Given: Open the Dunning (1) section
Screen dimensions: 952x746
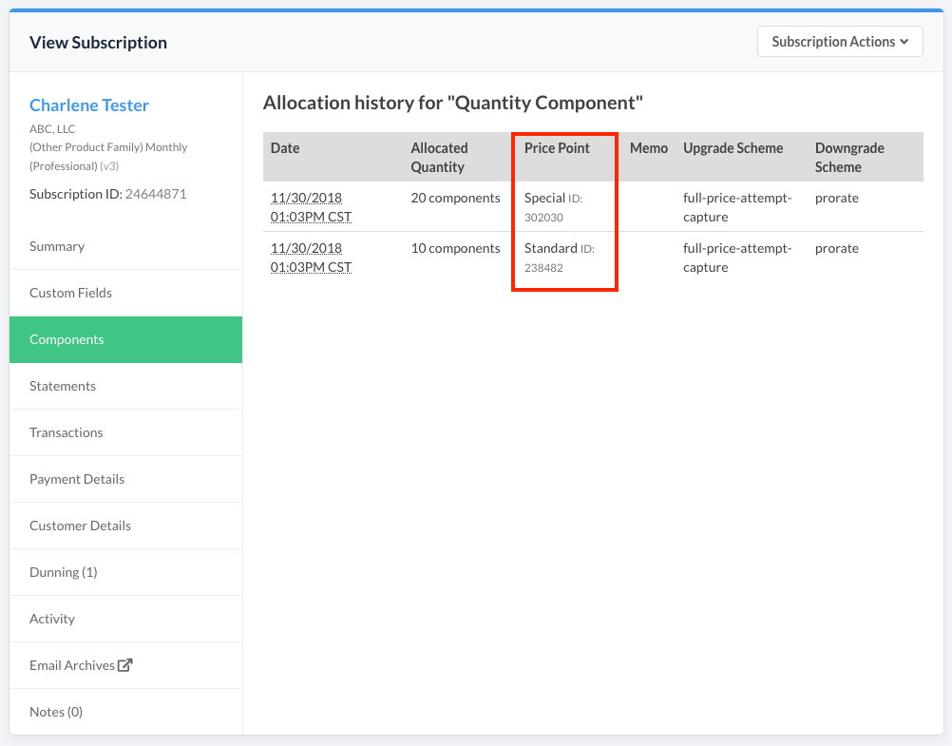Looking at the screenshot, I should tap(63, 572).
